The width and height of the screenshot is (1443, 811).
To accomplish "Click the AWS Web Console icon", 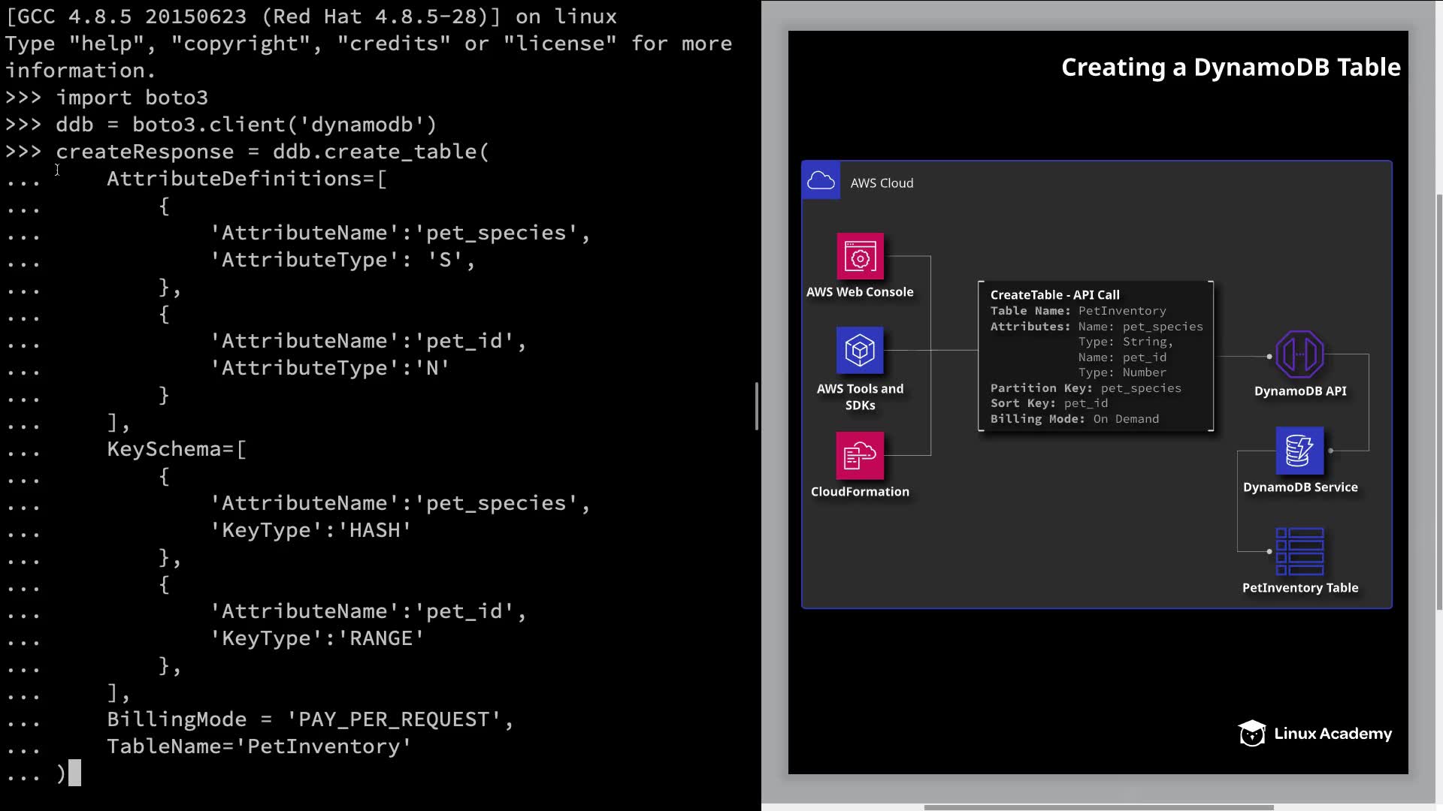I will (x=860, y=257).
